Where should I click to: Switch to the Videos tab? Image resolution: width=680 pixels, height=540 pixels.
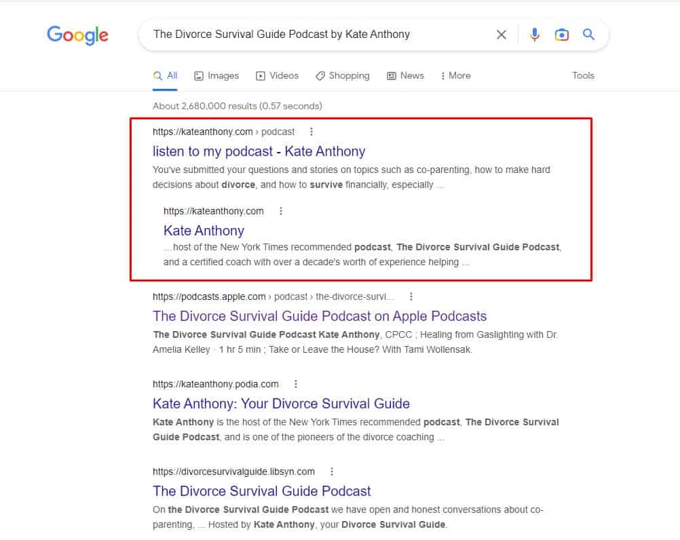(x=277, y=76)
